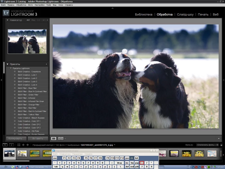Image resolution: width=225 pixels, height=169 pixels.
Task: Switch to main window display 1
Action: (x=5, y=145)
